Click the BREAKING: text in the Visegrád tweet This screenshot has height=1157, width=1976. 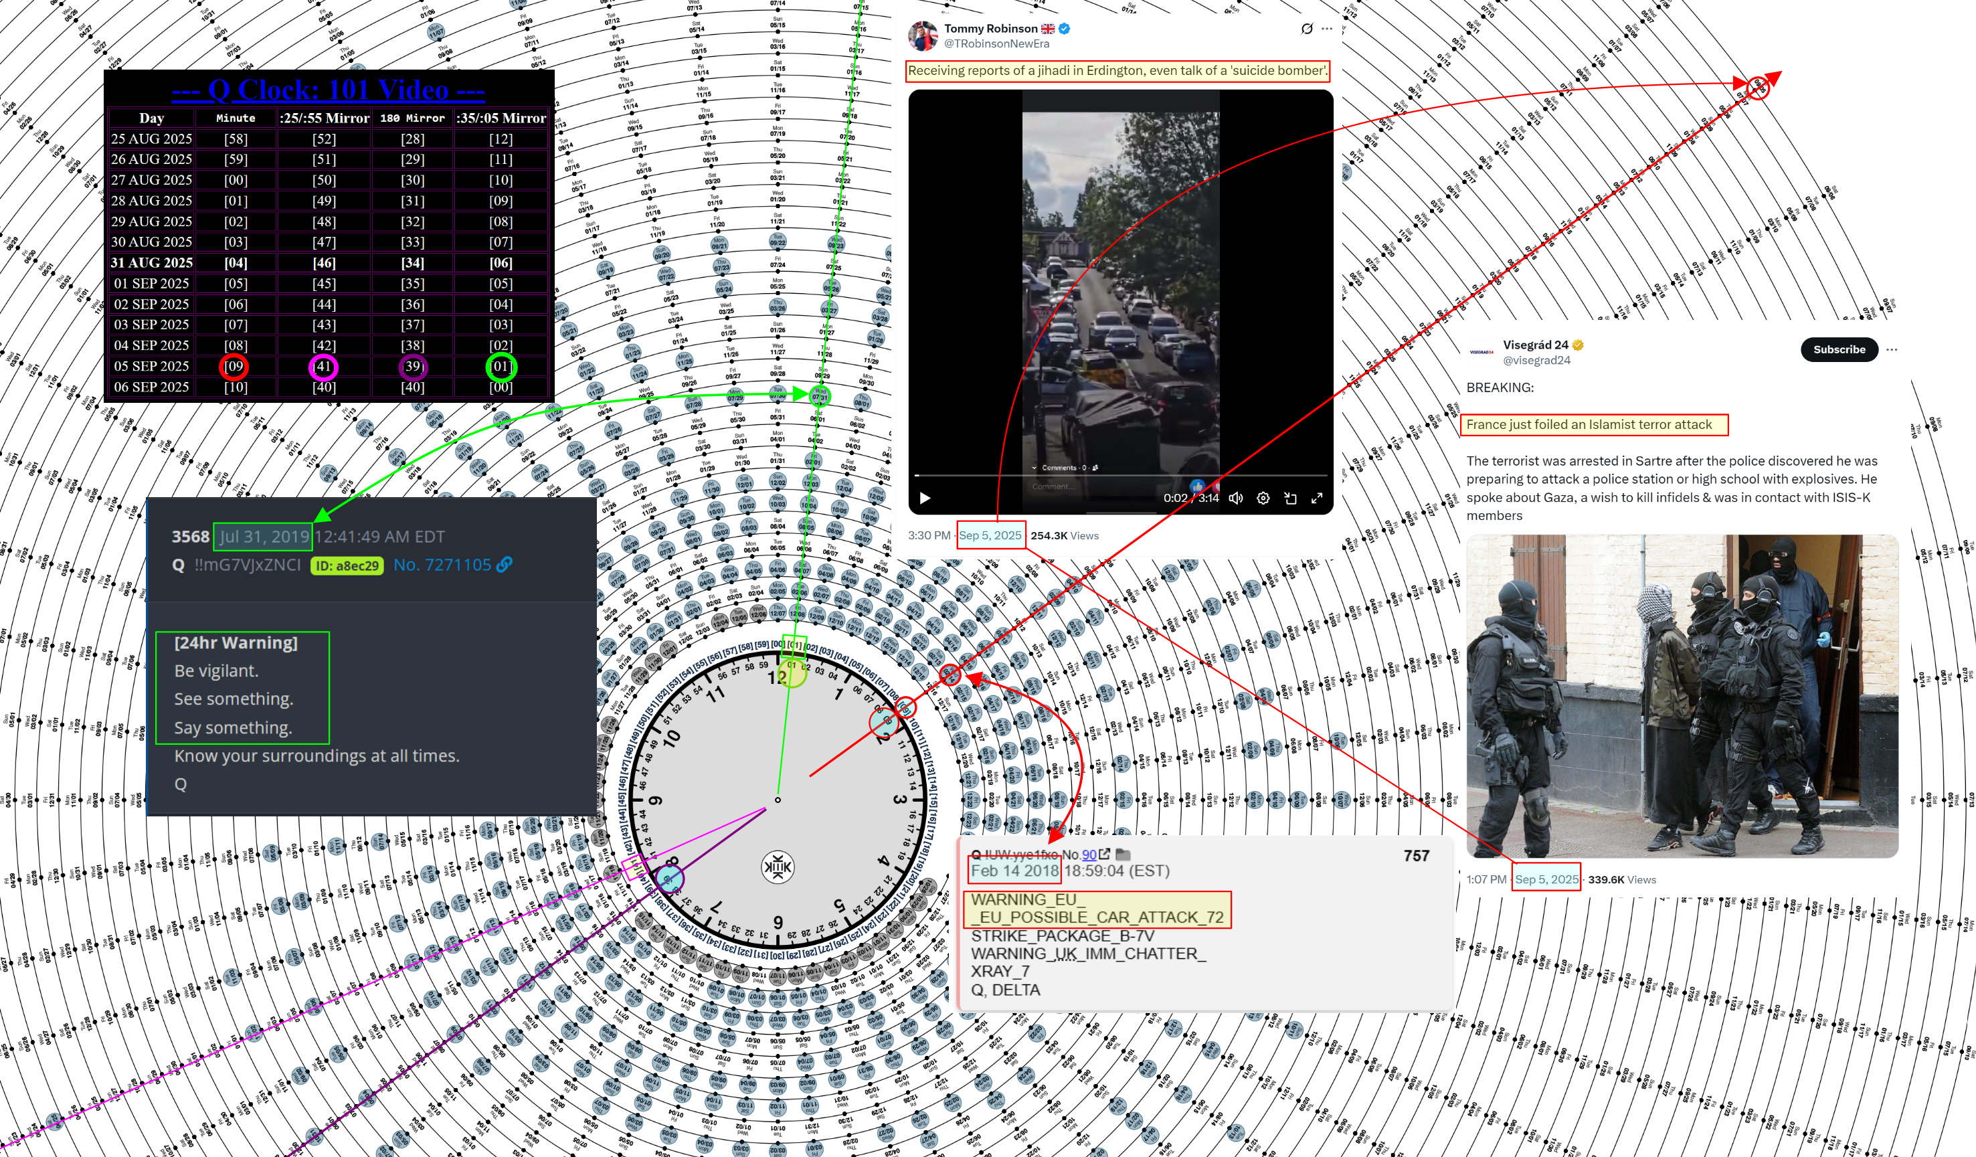coord(1500,387)
